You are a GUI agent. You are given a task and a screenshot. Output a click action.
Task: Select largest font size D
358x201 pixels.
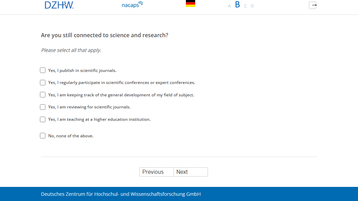click(x=252, y=6)
